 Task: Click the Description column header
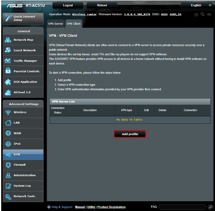click(x=90, y=110)
